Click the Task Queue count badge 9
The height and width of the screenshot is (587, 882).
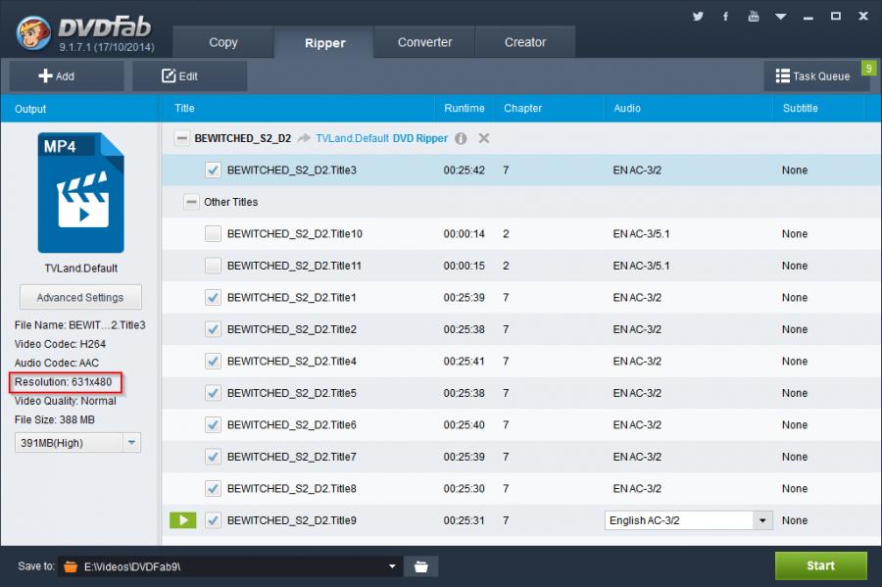click(x=869, y=69)
